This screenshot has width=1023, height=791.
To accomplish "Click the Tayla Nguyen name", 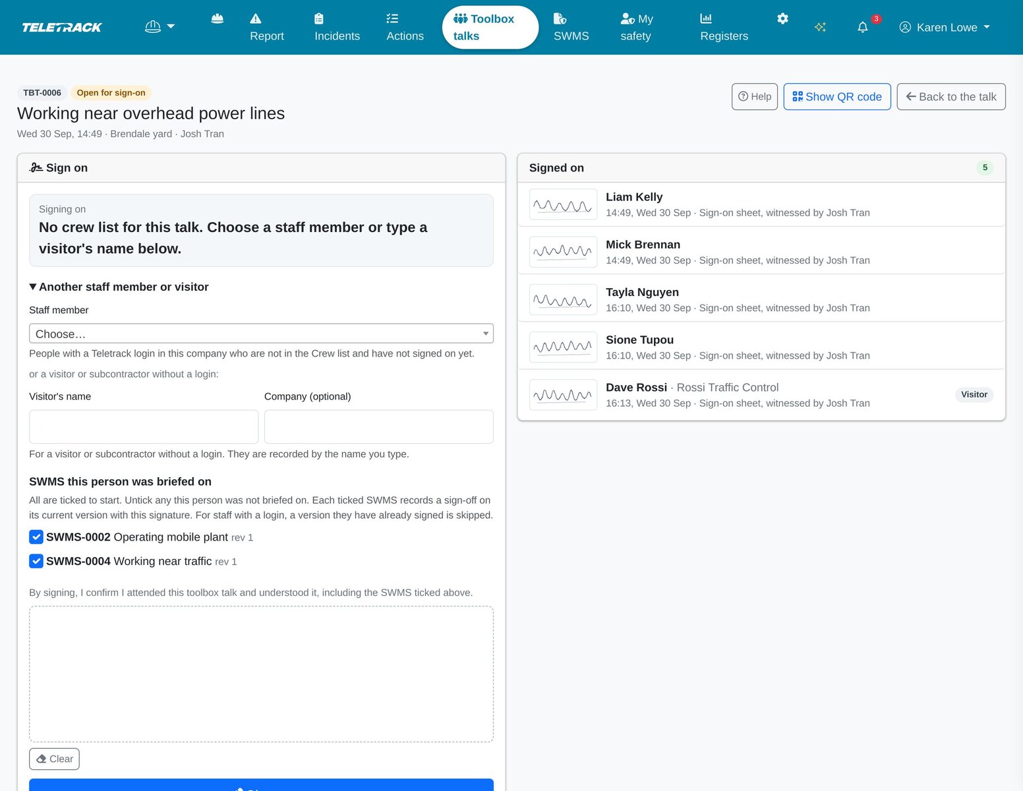I will click(642, 293).
